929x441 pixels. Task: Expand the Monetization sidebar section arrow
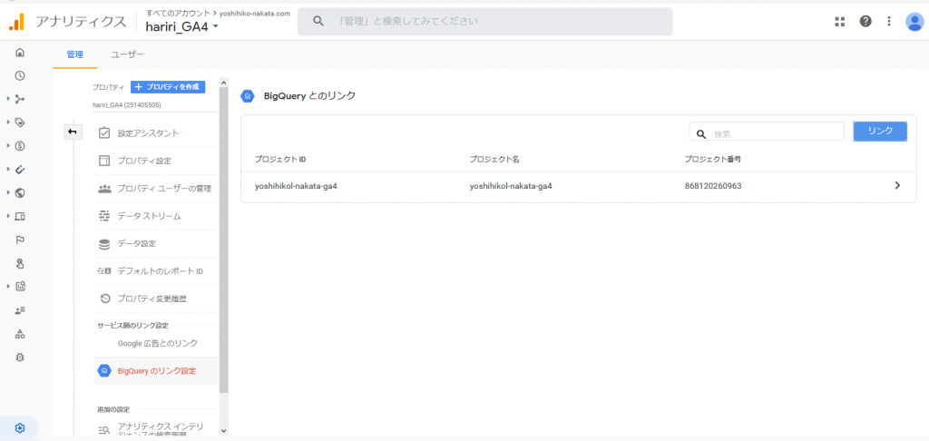(x=9, y=146)
